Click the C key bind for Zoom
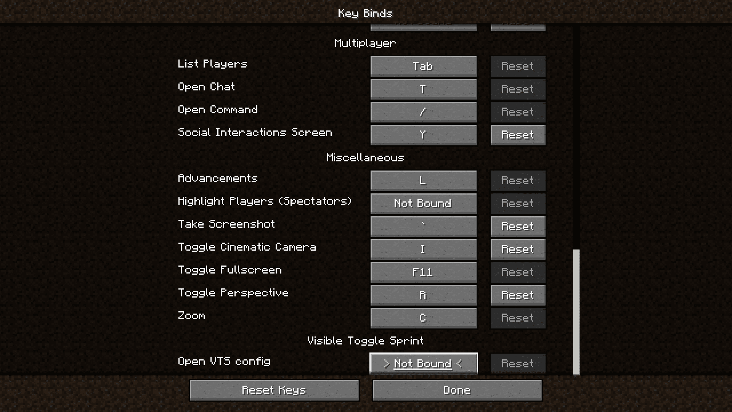This screenshot has height=412, width=732. [x=423, y=318]
